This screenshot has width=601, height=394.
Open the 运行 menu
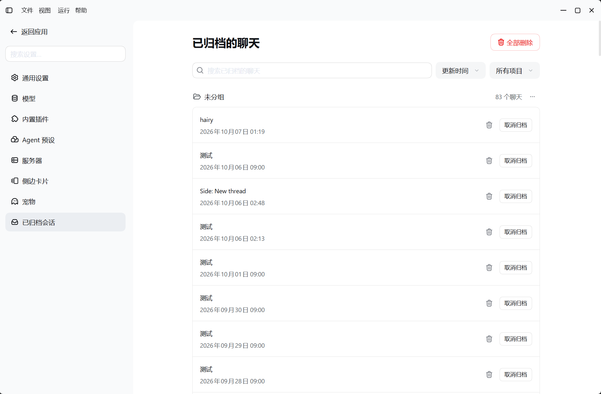point(64,10)
